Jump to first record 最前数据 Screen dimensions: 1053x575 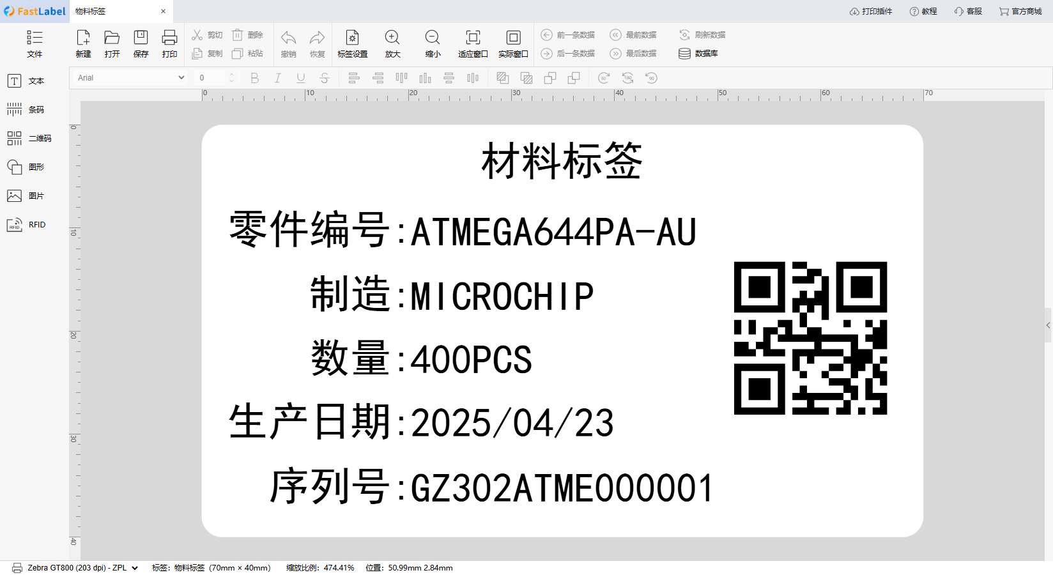click(633, 35)
